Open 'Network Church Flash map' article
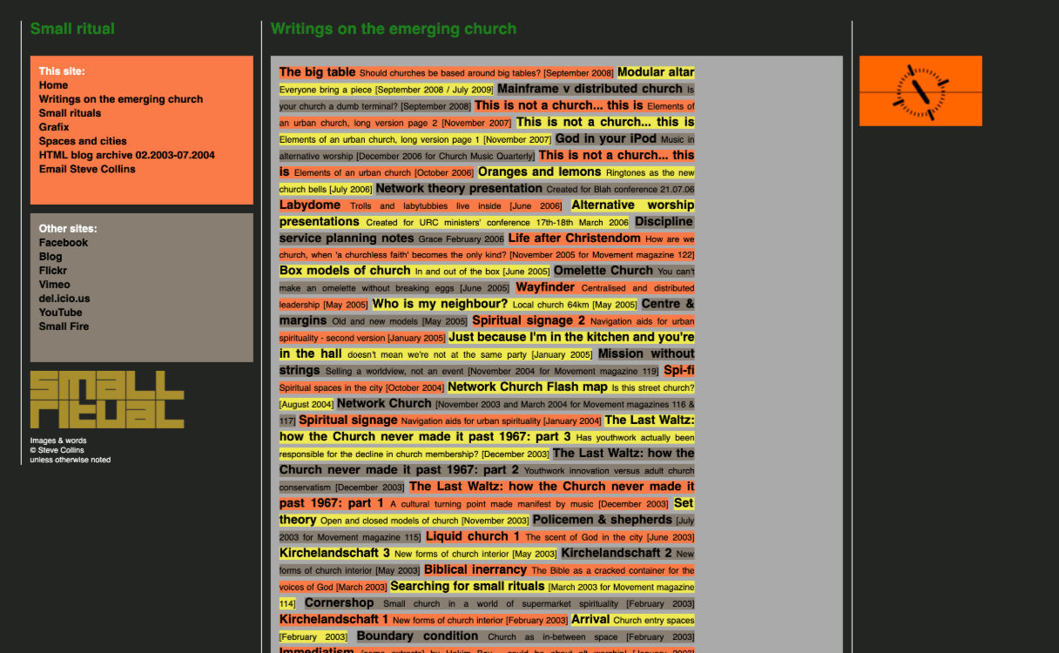1059x653 pixels. [527, 387]
